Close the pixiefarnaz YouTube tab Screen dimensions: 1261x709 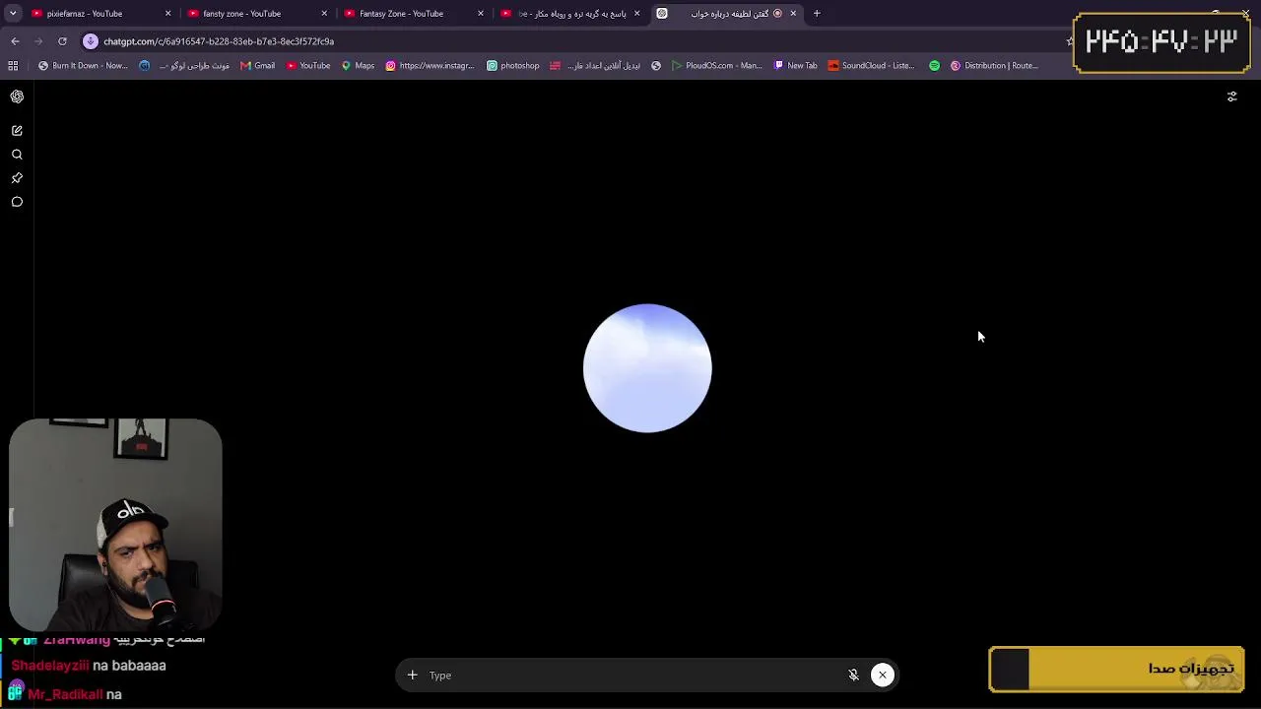[x=167, y=14]
